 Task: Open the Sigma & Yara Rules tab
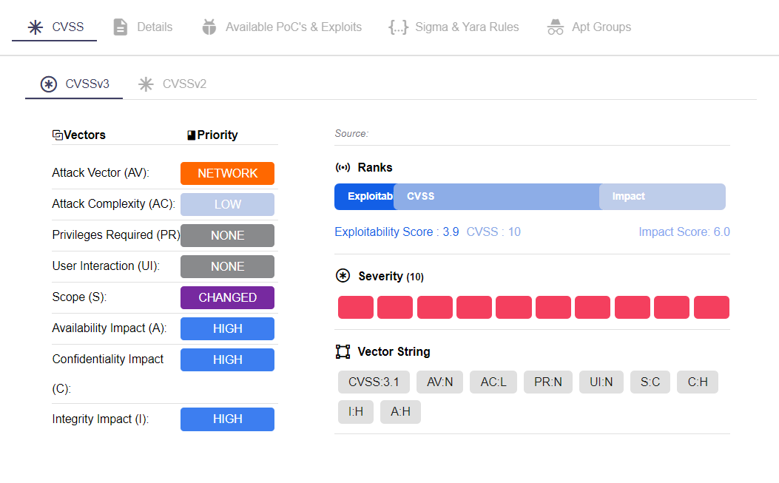(x=453, y=27)
